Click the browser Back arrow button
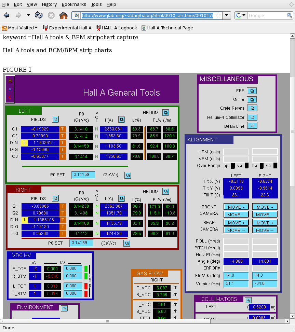Screen dimensions: 295x332 click(x=6, y=15)
